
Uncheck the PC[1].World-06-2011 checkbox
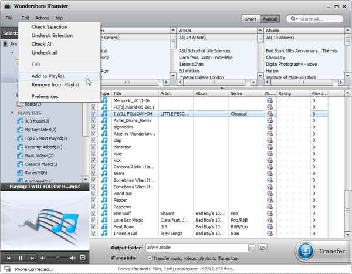[94, 107]
